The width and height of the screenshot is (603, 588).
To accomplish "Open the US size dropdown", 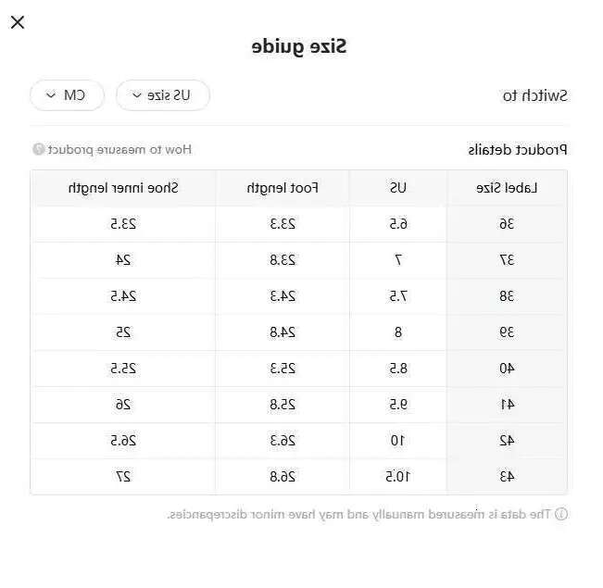I will click(163, 95).
